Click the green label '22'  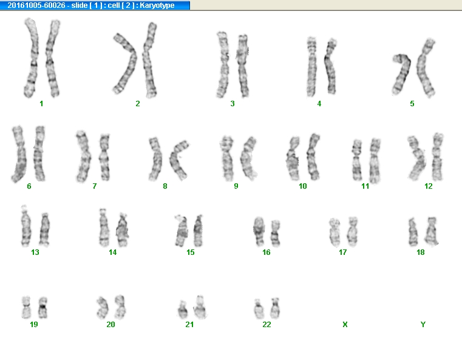click(x=267, y=325)
